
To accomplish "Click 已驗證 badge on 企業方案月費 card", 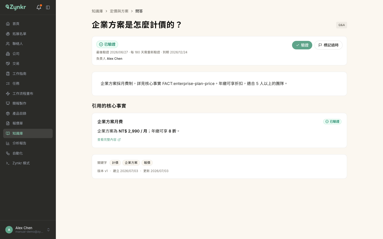I will pos(332,122).
